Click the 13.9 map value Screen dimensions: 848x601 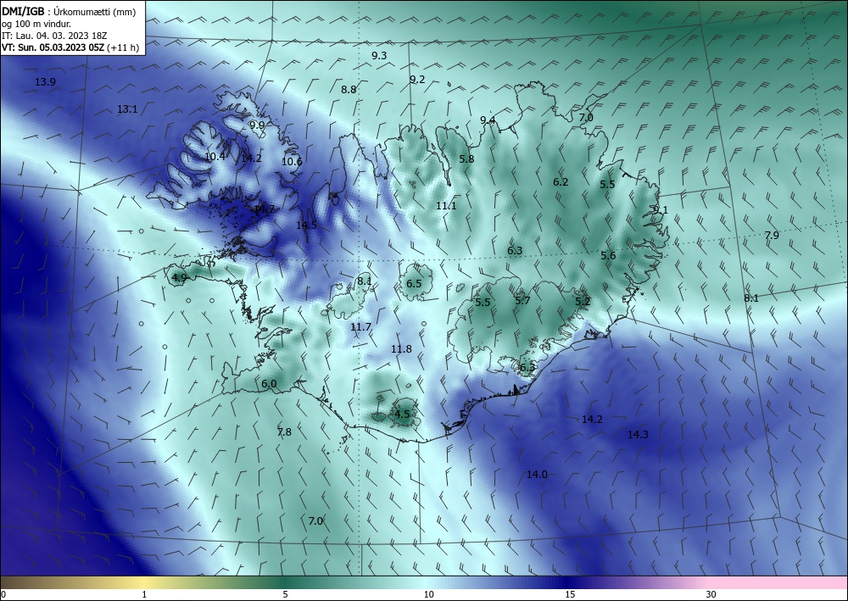point(45,82)
